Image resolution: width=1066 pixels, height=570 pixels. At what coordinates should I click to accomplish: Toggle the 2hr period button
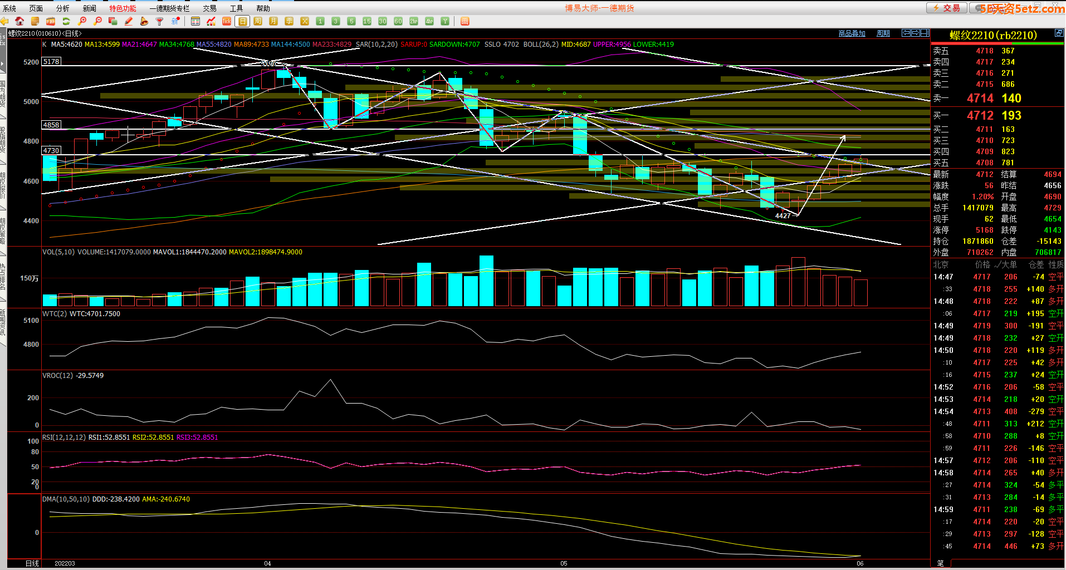tap(414, 21)
